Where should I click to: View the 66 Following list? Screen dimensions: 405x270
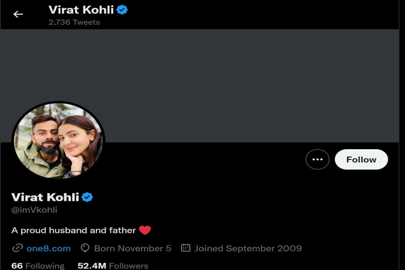pyautogui.click(x=38, y=266)
